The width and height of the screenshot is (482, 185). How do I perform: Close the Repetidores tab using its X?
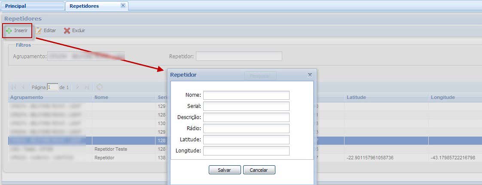pos(123,6)
